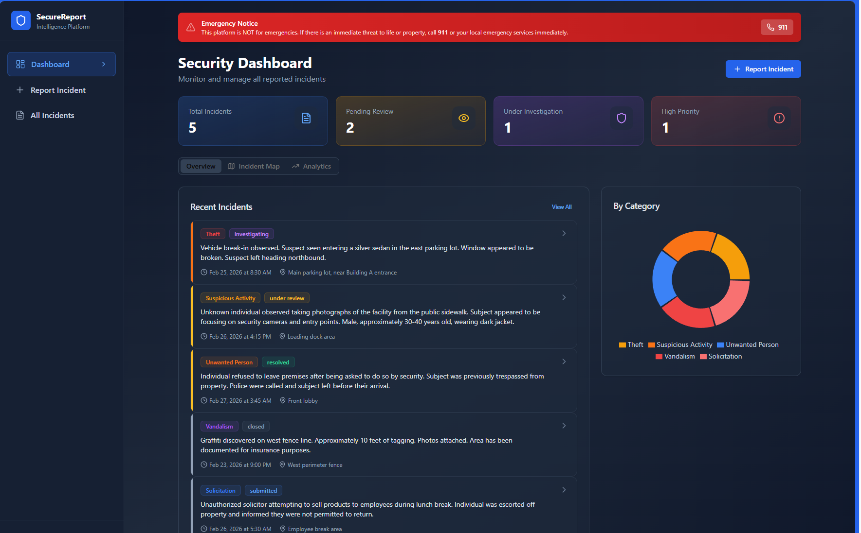
Task: Click location pin icon beside Employee break area
Action: tap(283, 529)
